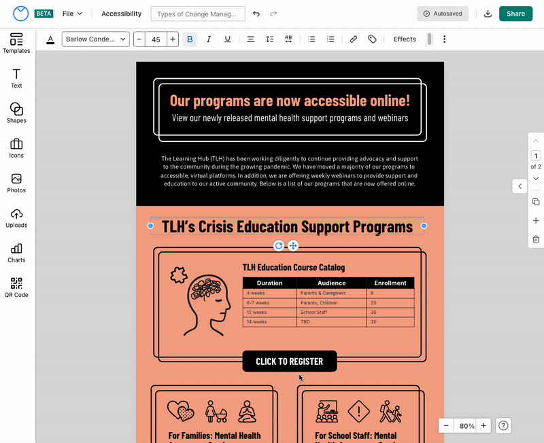Apply bulleted list
The height and width of the screenshot is (443, 544).
(311, 39)
